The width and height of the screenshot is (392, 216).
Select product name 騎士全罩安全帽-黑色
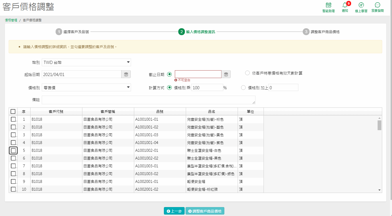[204, 158]
